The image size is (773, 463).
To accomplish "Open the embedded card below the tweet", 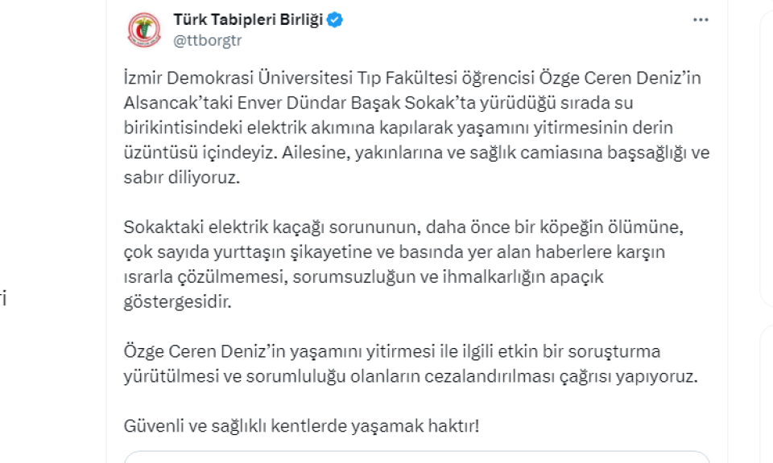I will tap(416, 457).
